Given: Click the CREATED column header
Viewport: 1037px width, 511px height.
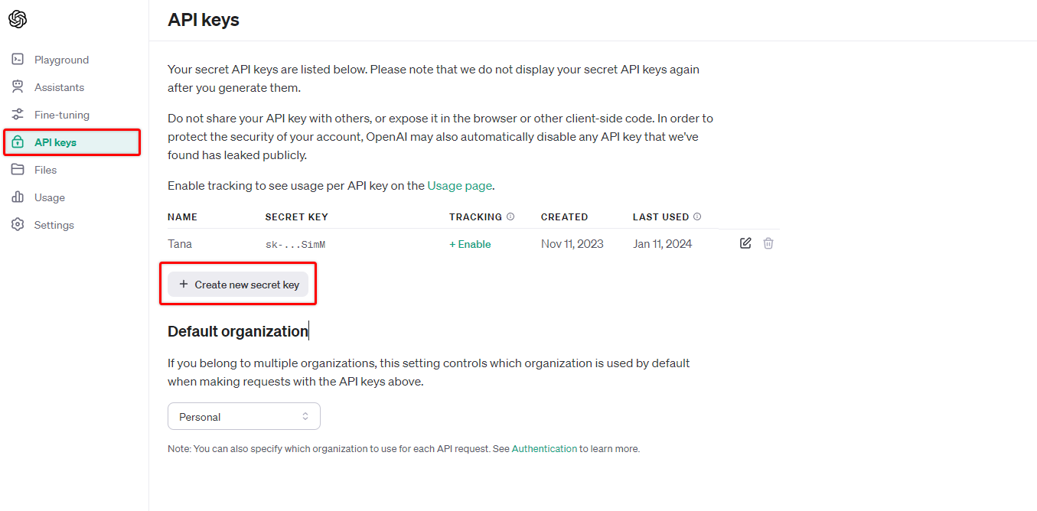Looking at the screenshot, I should (564, 217).
